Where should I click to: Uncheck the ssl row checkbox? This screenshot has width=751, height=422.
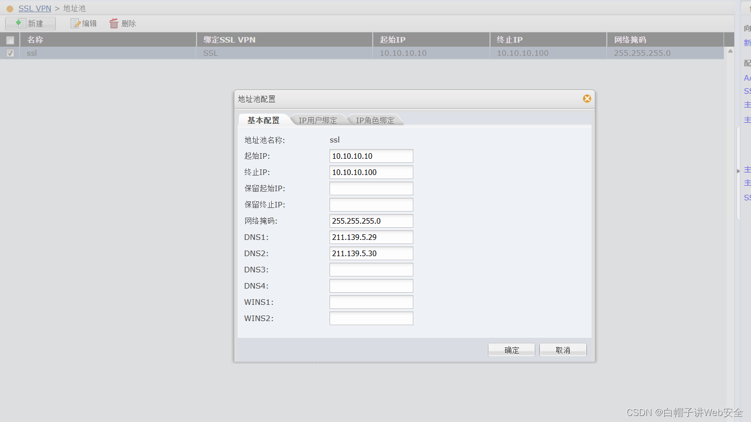point(10,53)
